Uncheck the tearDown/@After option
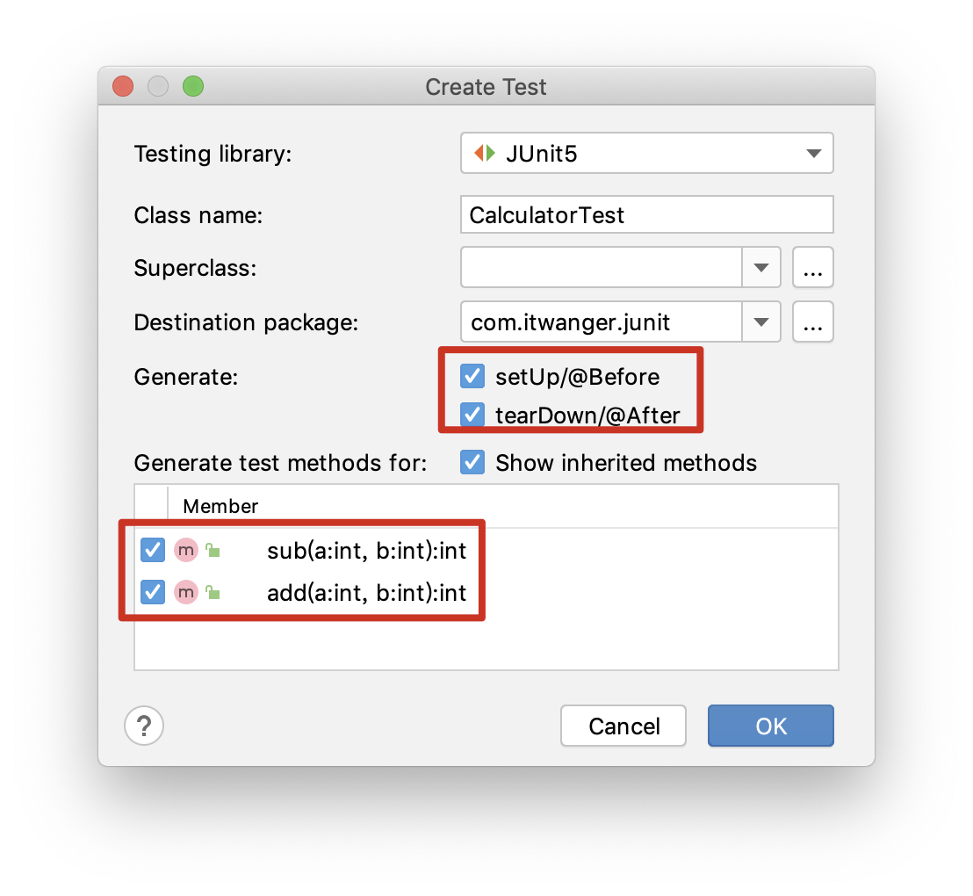This screenshot has width=973, height=896. [473, 414]
